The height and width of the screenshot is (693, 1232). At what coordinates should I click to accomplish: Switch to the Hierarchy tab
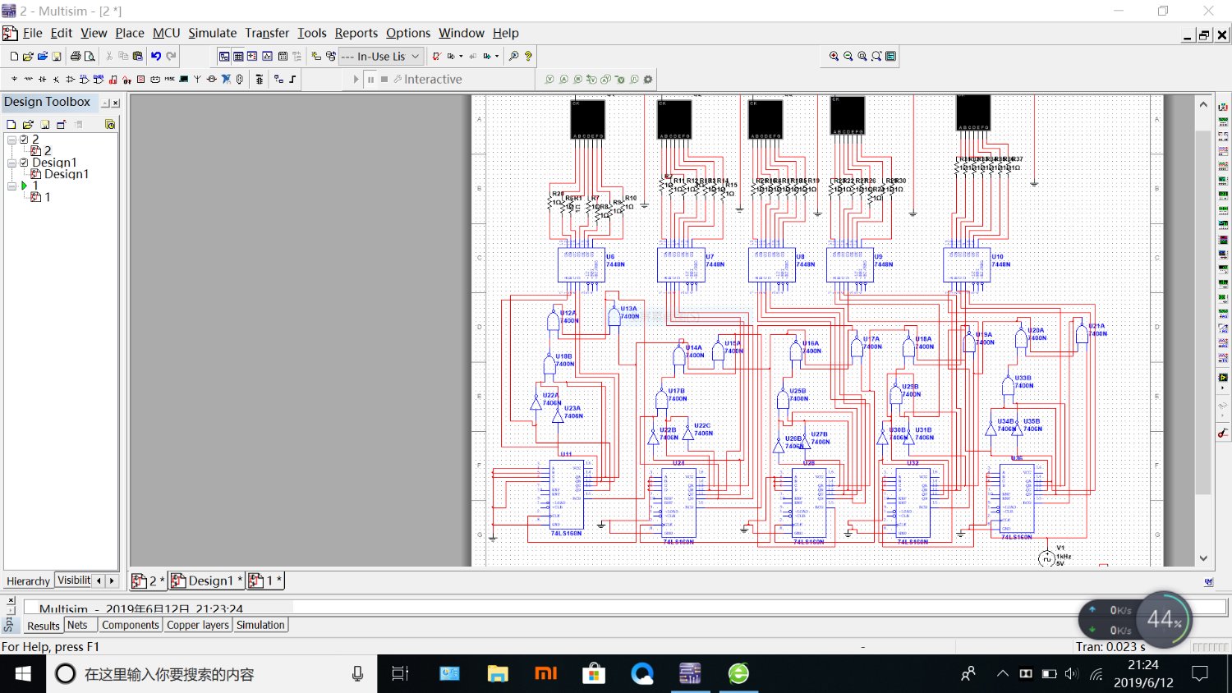(29, 581)
